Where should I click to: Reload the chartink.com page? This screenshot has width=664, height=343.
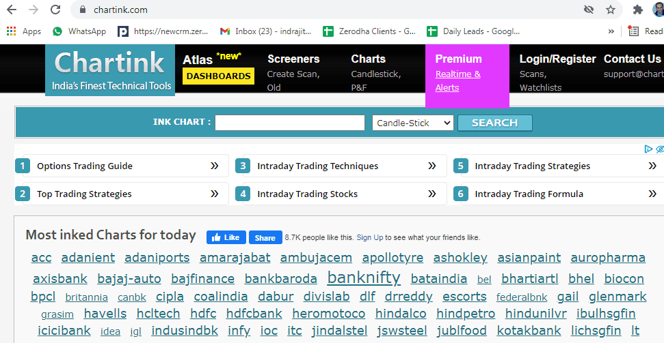pyautogui.click(x=55, y=10)
